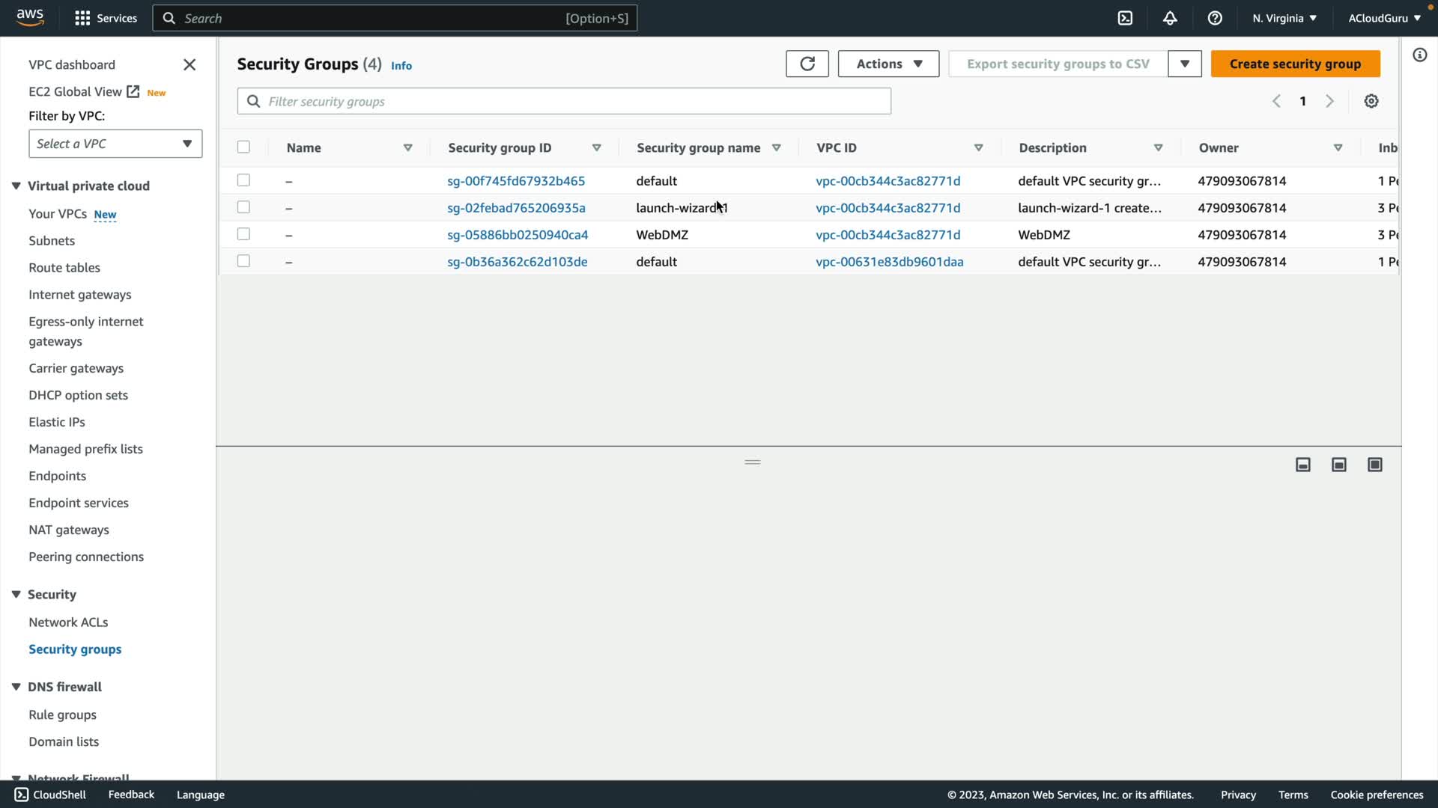Open CloudShell icon in top bar
Image resolution: width=1438 pixels, height=808 pixels.
click(1125, 18)
